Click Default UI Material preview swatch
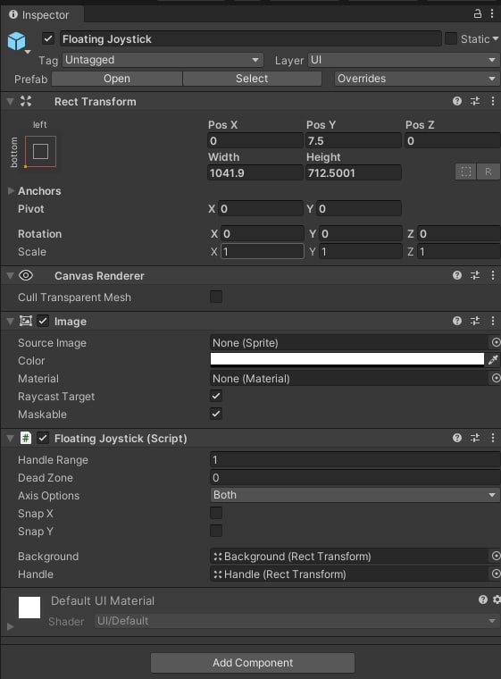This screenshot has width=501, height=679. (29, 608)
